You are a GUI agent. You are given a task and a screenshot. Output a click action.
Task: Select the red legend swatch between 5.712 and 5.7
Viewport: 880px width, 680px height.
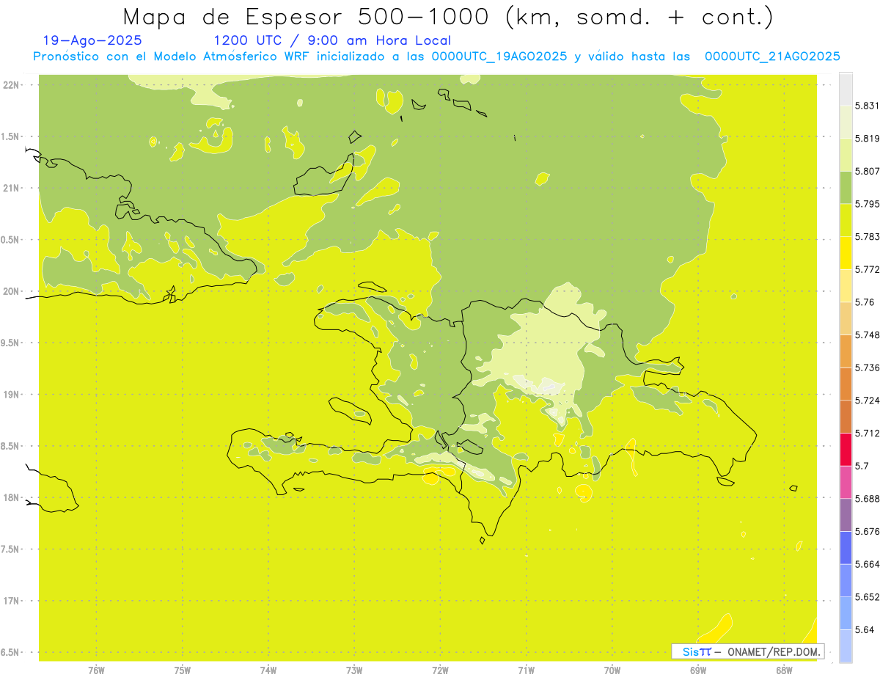(x=846, y=450)
